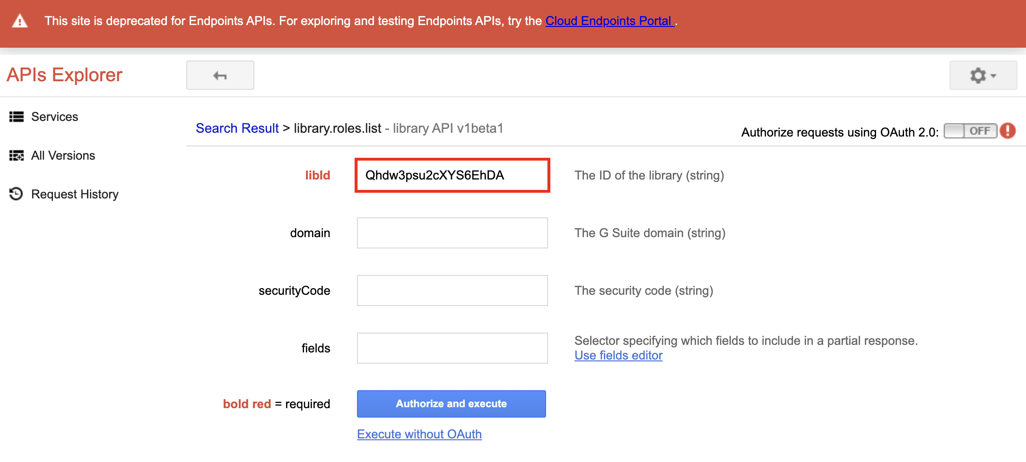Click the APIs Explorer logo
The image size is (1026, 462).
pyautogui.click(x=64, y=75)
